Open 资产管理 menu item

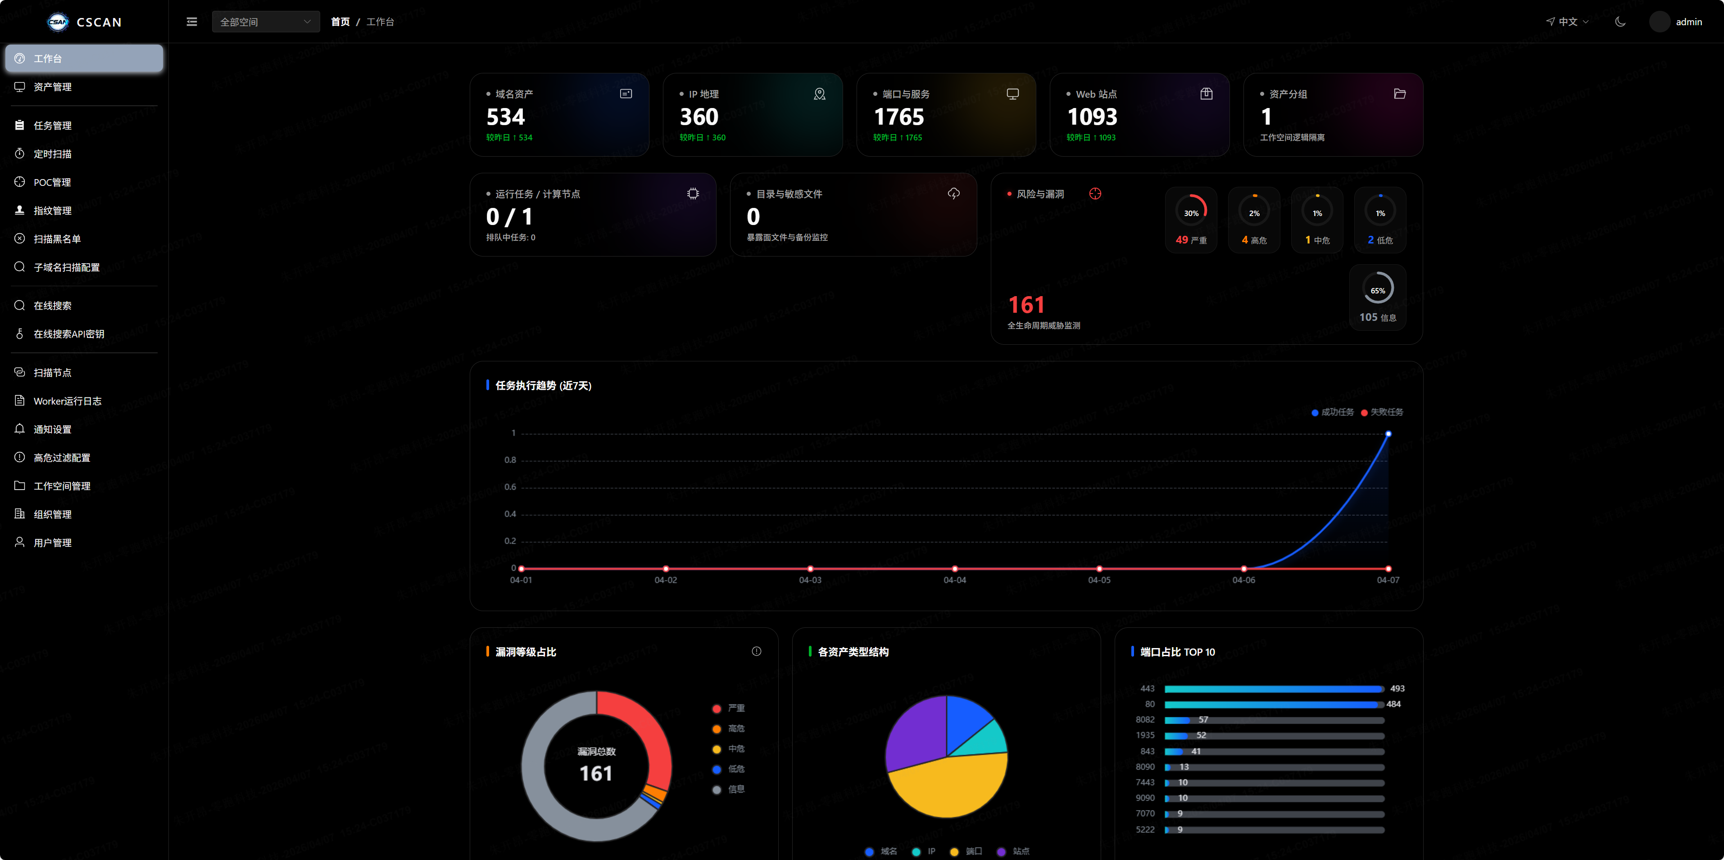pyautogui.click(x=84, y=87)
